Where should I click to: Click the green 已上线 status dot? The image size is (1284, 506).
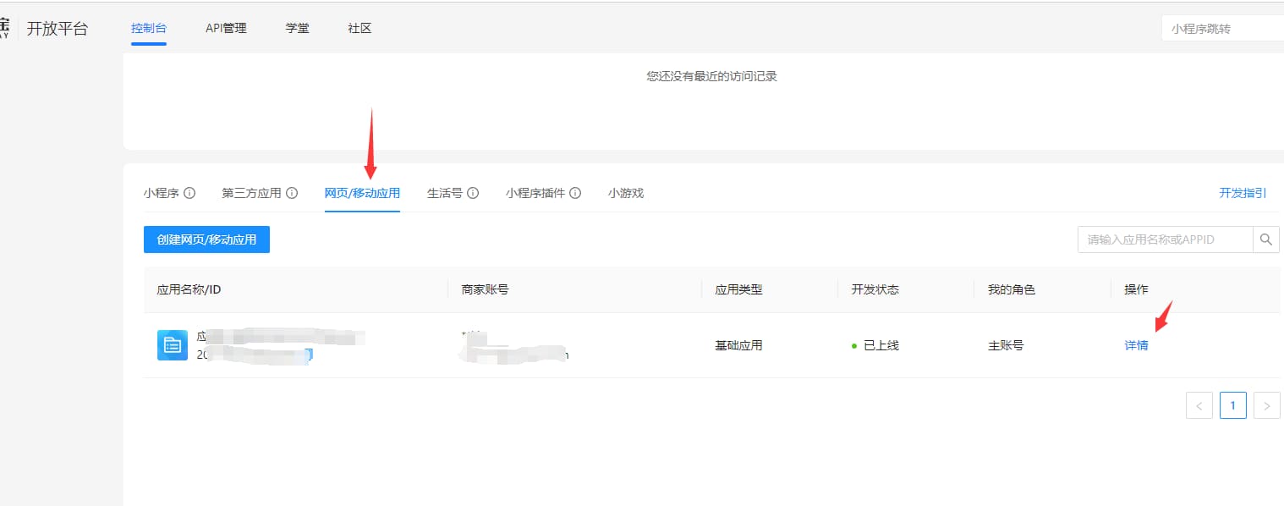point(854,345)
